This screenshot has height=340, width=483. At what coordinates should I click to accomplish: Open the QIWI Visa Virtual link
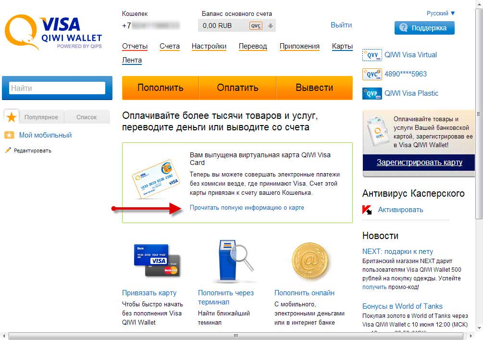tap(410, 55)
